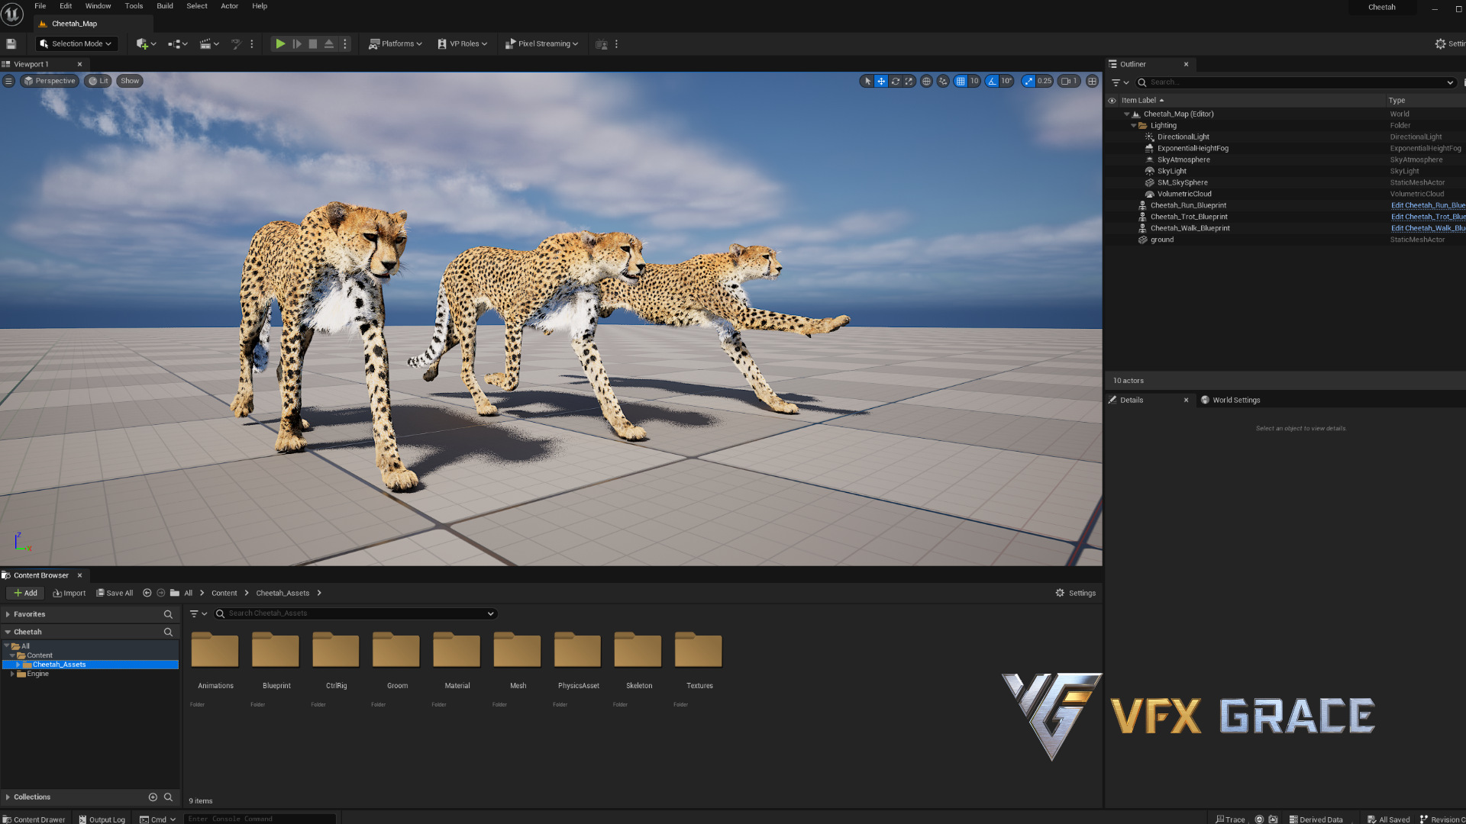This screenshot has height=824, width=1466.
Task: Open the quick add actor menu
Action: pyautogui.click(x=146, y=44)
